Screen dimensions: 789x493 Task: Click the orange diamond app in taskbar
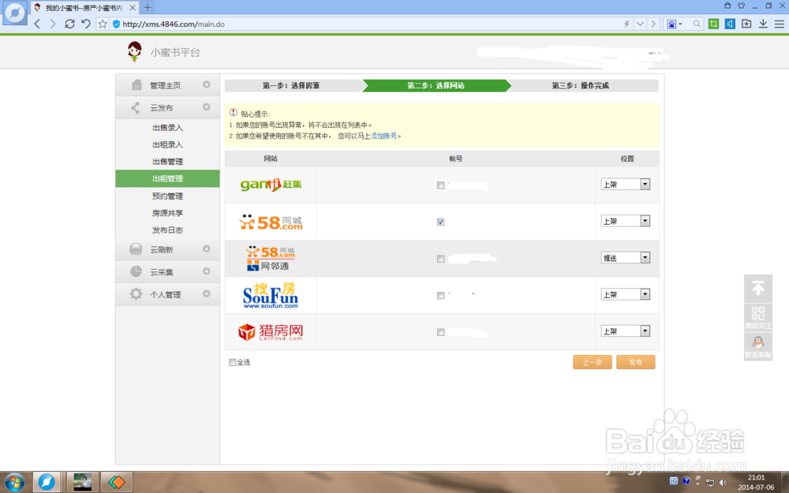117,482
